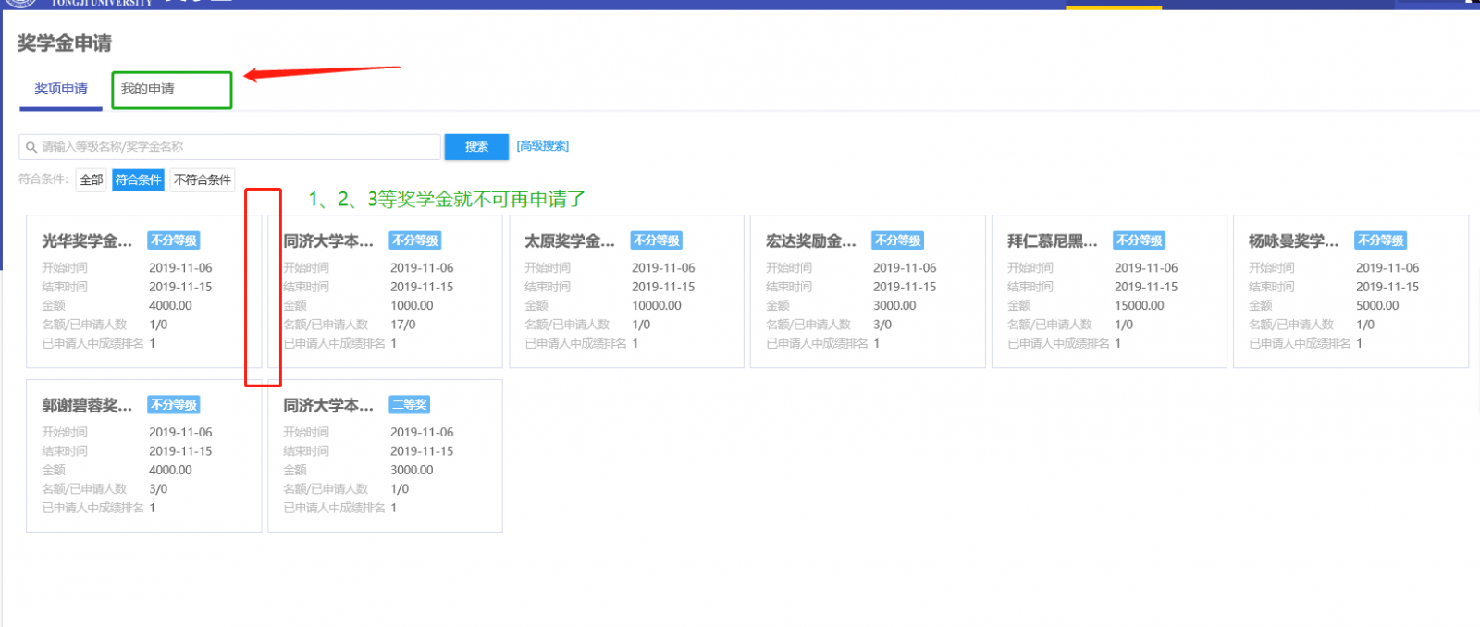Click start date 2019-11-06 on 光华奖学金 card
1480x627 pixels.
180,268
